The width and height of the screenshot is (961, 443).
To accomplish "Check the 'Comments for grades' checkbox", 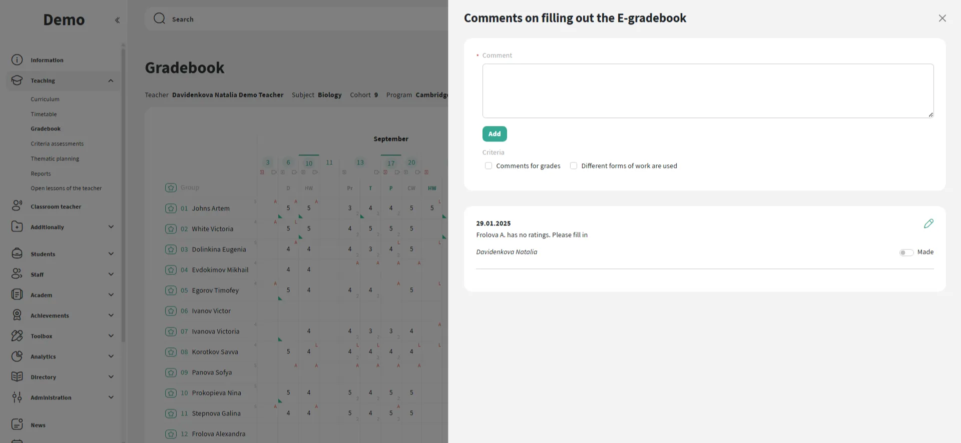I will click(x=489, y=166).
